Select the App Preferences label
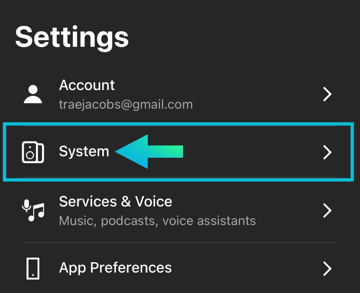Screen dimensions: 360x293 coord(115,268)
